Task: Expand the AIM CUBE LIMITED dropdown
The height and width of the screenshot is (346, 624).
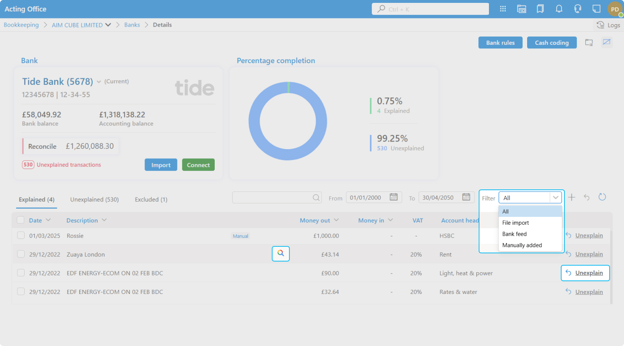Action: pyautogui.click(x=108, y=25)
